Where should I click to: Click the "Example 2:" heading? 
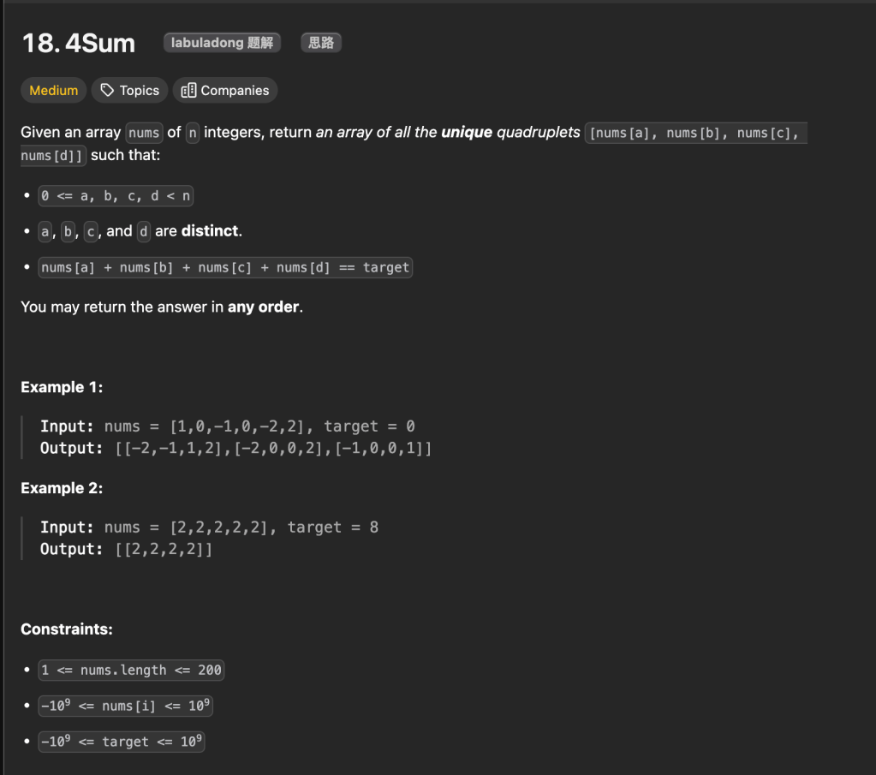(x=62, y=488)
